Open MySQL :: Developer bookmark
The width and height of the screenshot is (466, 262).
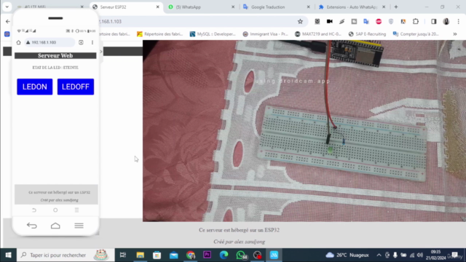(213, 34)
